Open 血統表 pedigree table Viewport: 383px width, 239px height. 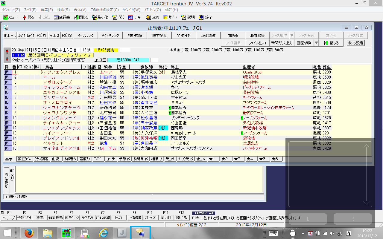coord(233,35)
